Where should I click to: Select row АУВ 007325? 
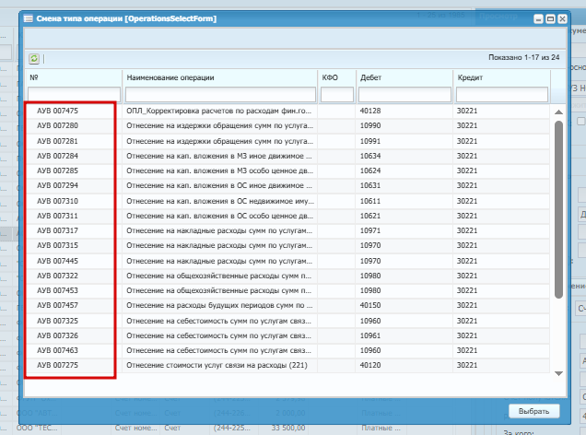coord(287,321)
